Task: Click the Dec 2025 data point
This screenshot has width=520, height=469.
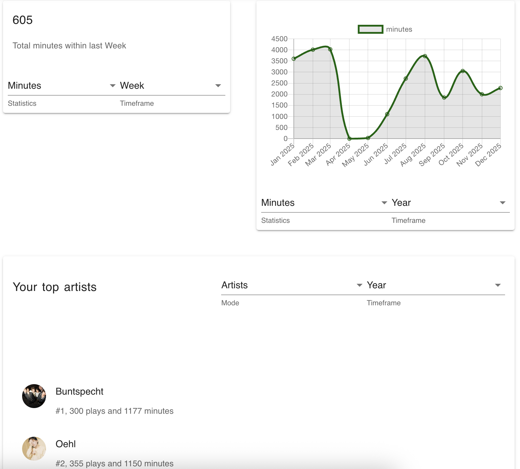Action: tap(500, 88)
